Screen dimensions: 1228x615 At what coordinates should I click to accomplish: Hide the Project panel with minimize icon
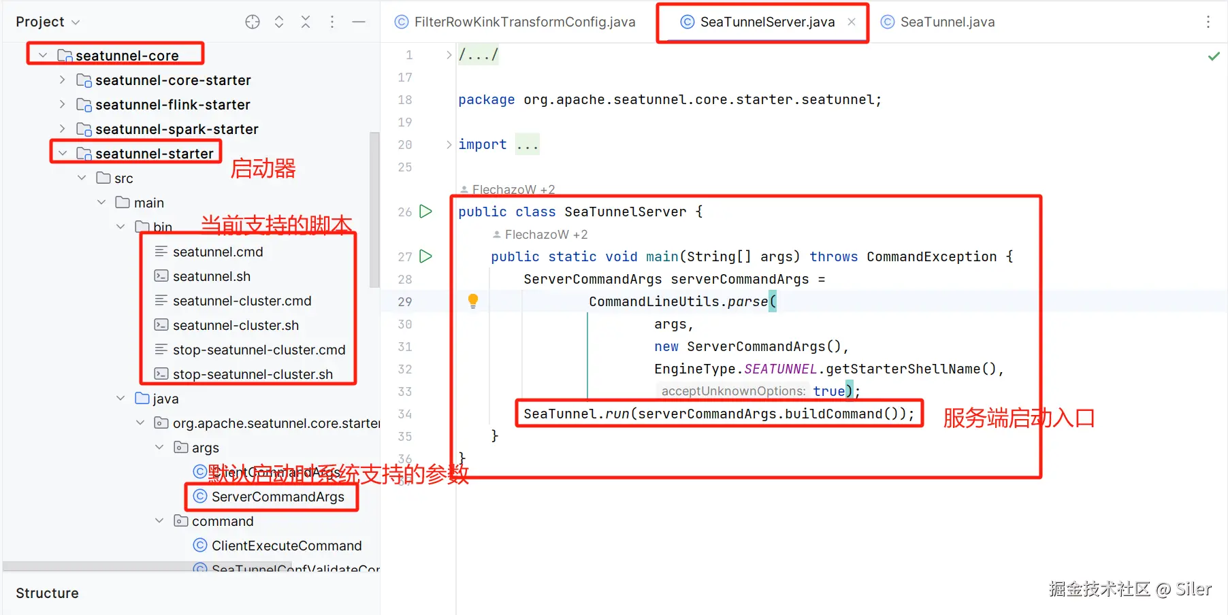(x=359, y=22)
